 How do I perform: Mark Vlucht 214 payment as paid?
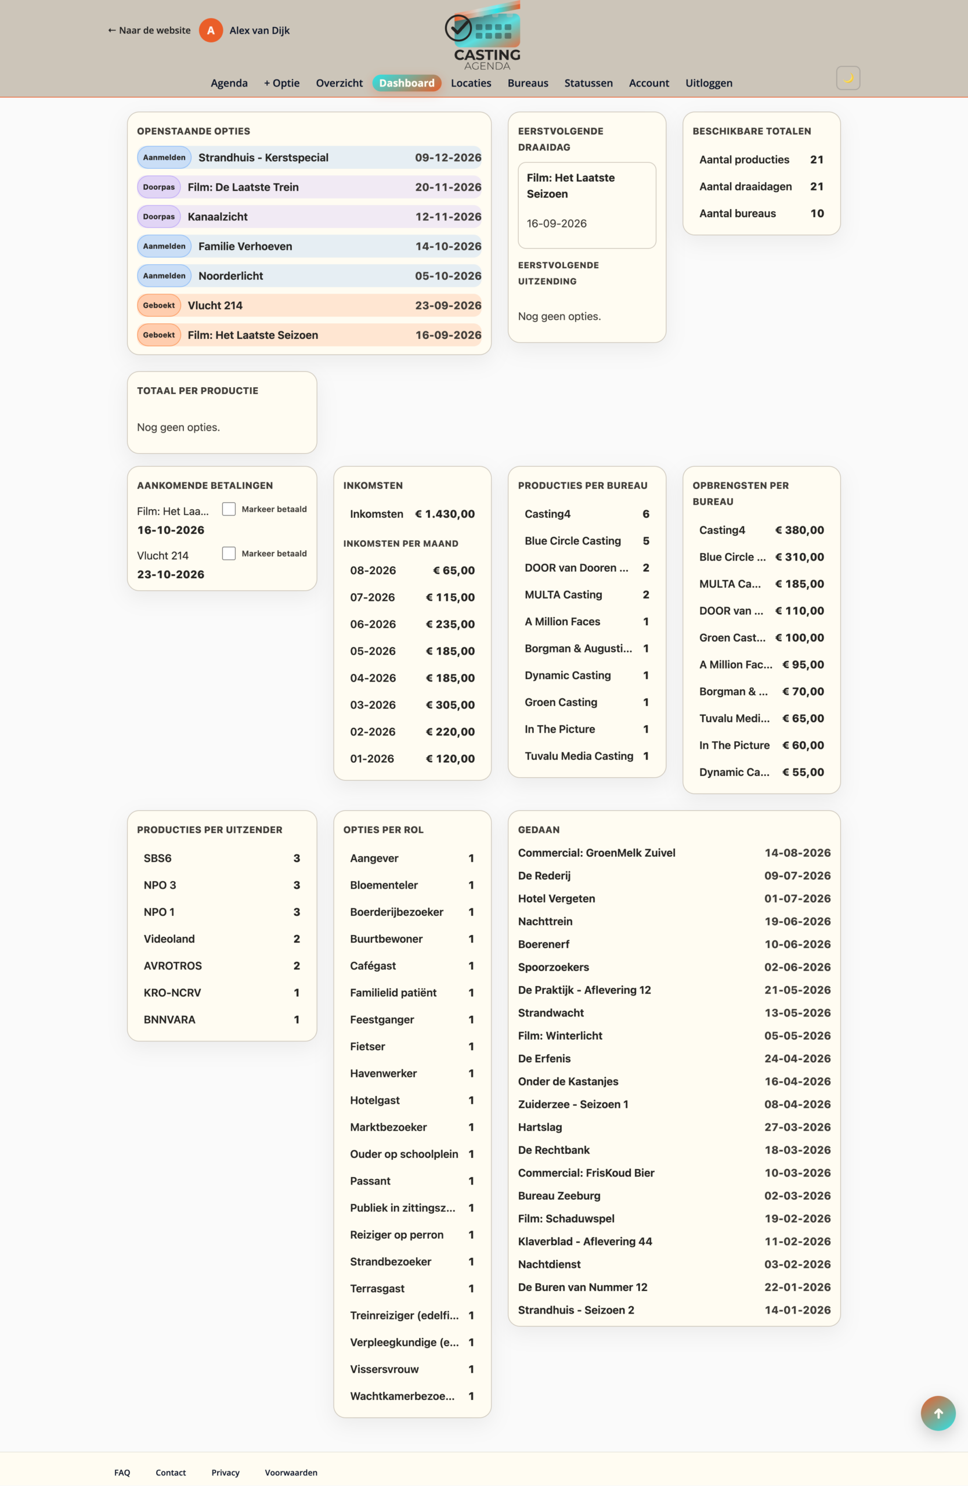pyautogui.click(x=229, y=553)
